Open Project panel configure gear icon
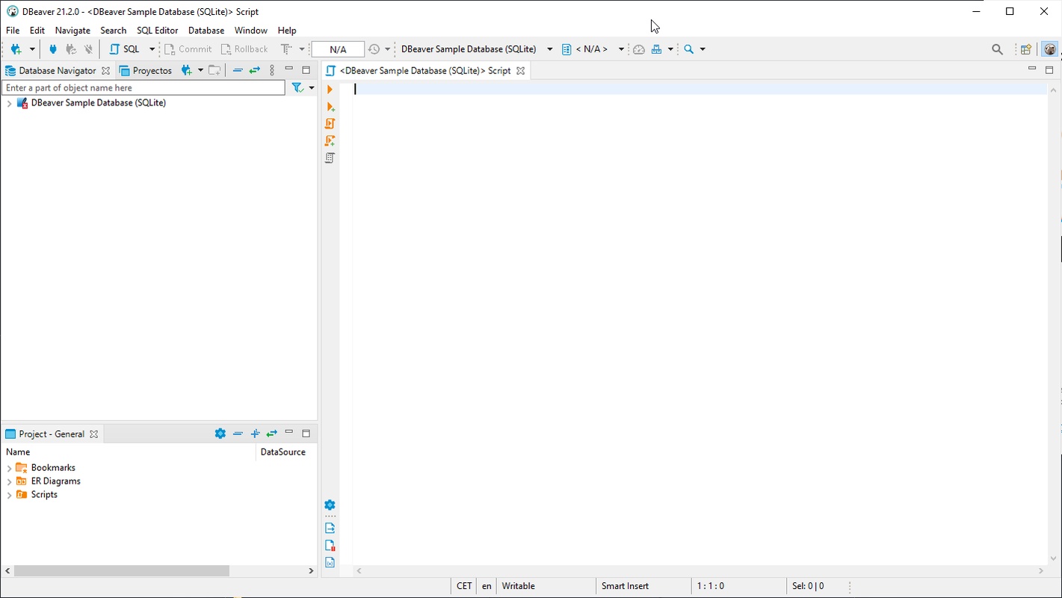Viewport: 1062px width, 598px height. 220,434
